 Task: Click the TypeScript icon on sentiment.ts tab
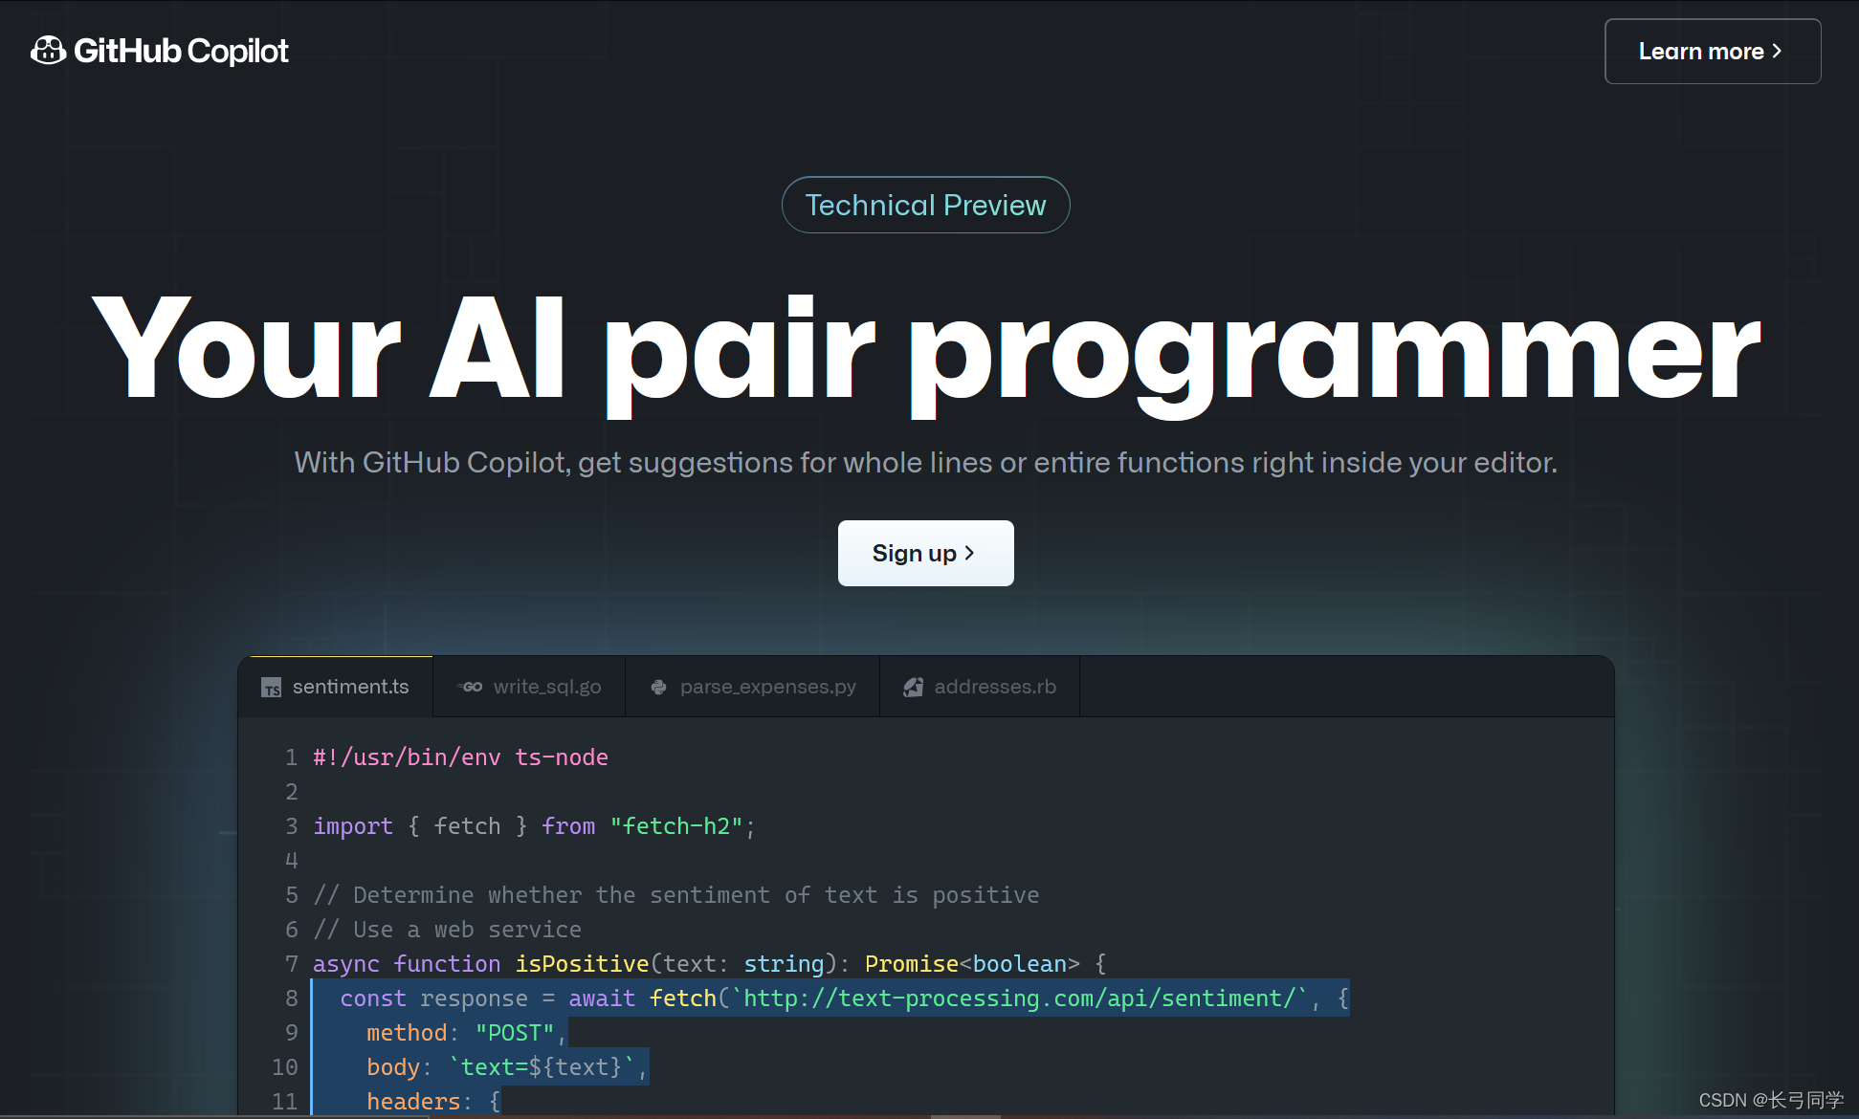[x=272, y=688]
